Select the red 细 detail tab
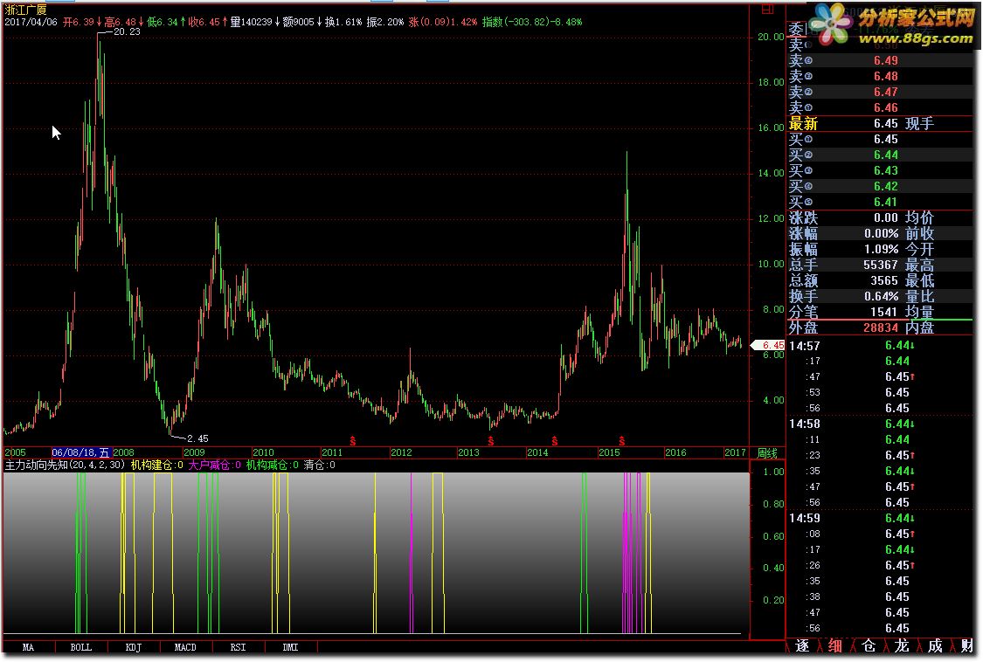This screenshot has height=662, width=983. point(835,645)
